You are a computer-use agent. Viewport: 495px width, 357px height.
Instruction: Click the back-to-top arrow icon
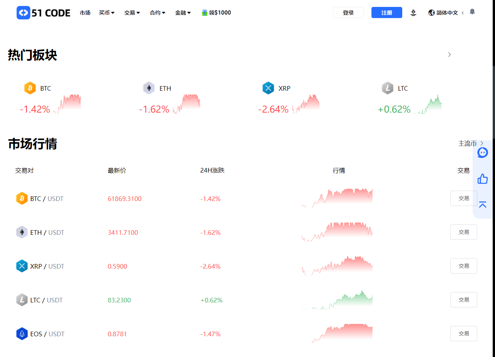click(x=482, y=205)
